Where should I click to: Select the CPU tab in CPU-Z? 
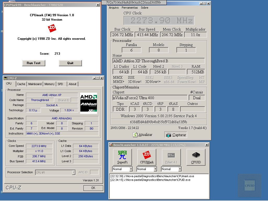pos(9,83)
